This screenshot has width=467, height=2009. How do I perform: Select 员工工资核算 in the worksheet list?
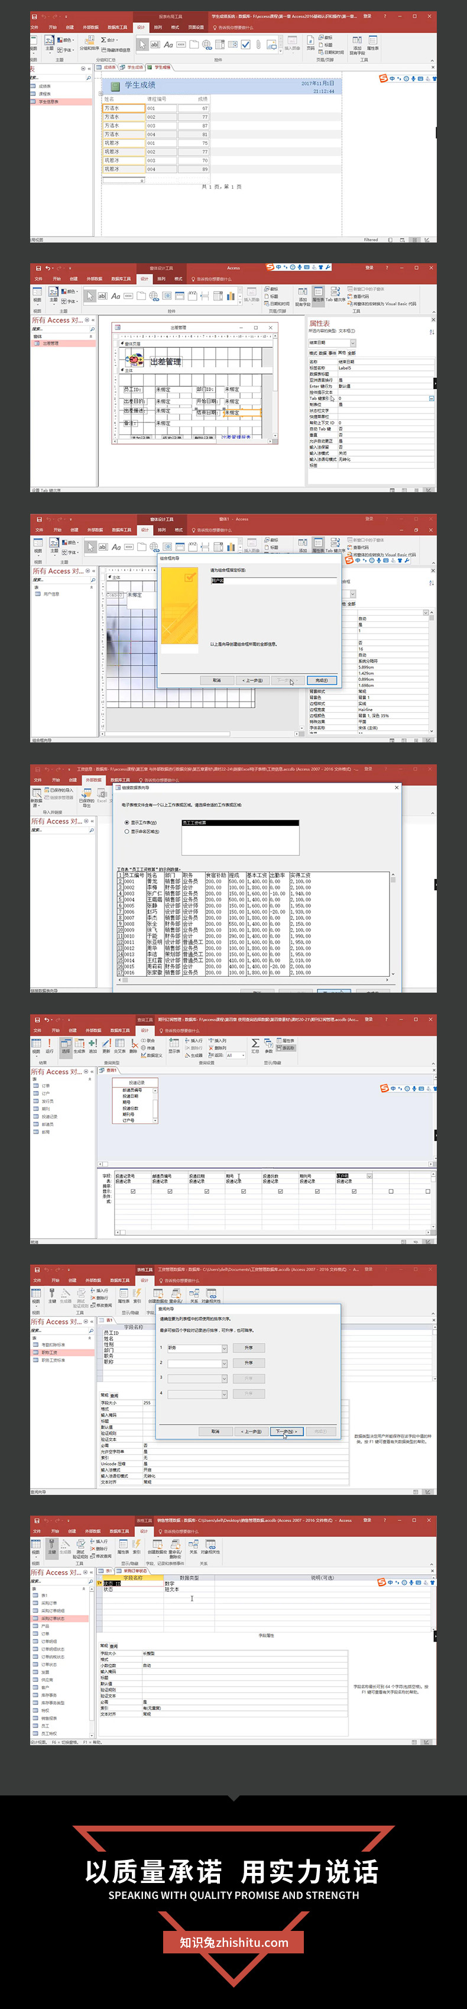[240, 823]
